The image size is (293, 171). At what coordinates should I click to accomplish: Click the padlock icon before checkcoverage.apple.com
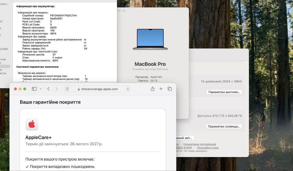pyautogui.click(x=79, y=89)
